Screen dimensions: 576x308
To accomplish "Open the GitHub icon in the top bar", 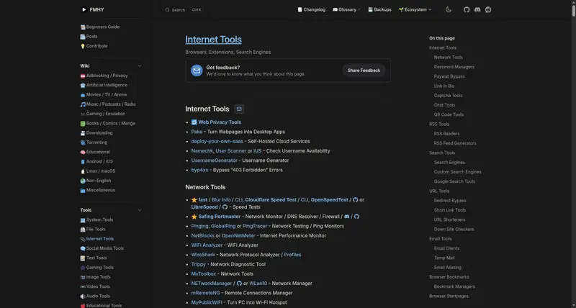I will pos(467,9).
